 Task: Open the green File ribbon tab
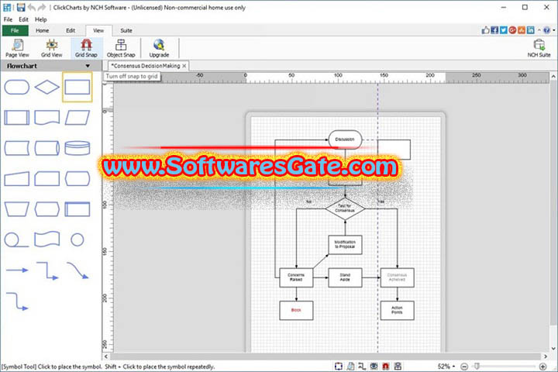[15, 31]
